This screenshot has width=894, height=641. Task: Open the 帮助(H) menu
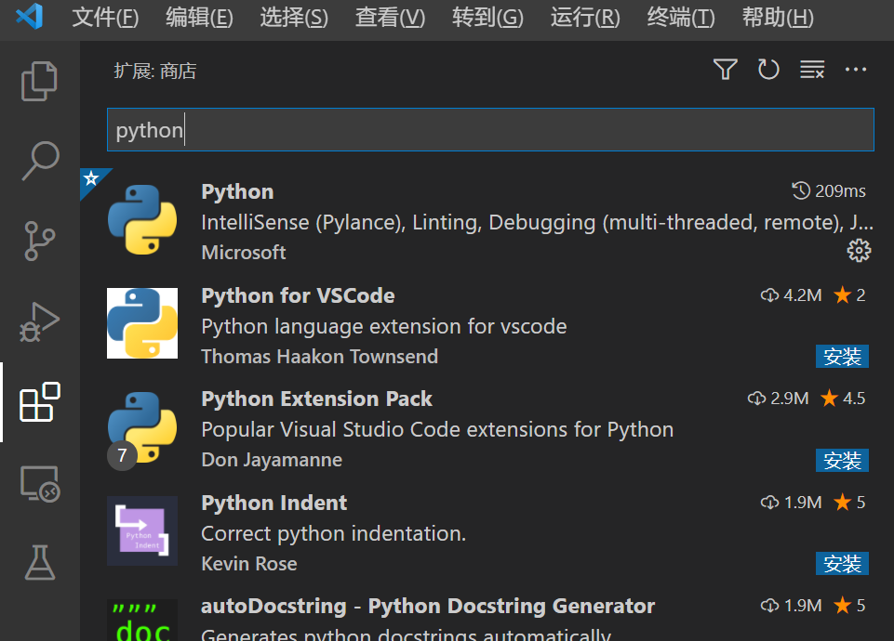point(778,18)
